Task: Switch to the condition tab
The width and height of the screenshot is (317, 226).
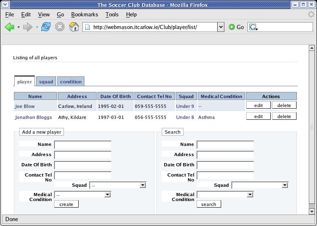Action: click(x=71, y=82)
